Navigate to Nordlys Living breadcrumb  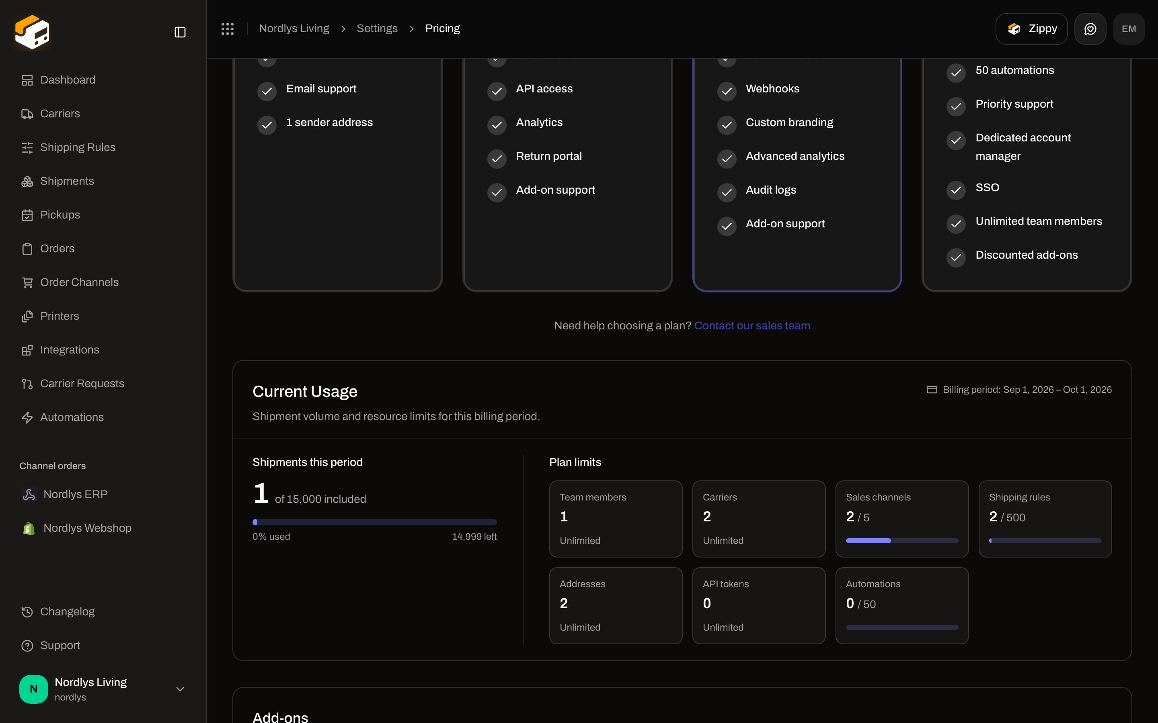(x=294, y=29)
